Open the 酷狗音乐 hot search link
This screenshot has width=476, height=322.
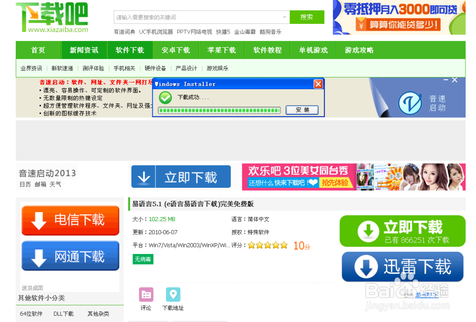coord(270,32)
